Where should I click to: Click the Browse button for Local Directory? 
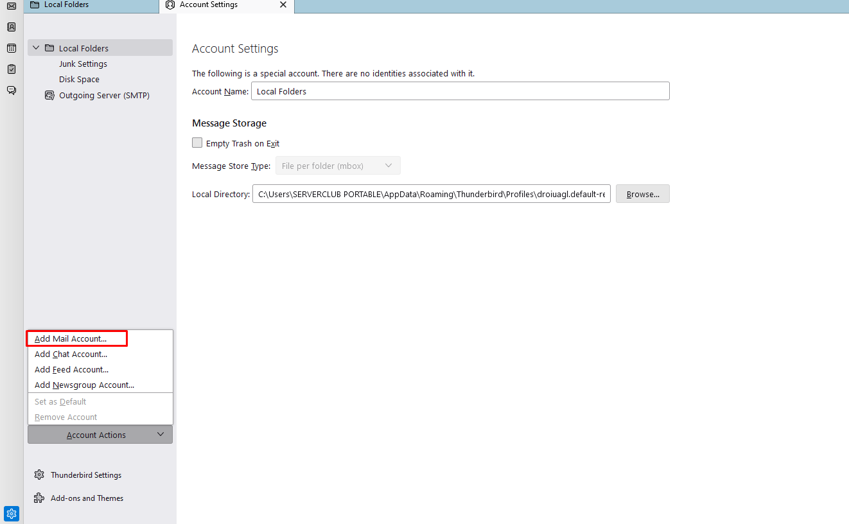642,194
